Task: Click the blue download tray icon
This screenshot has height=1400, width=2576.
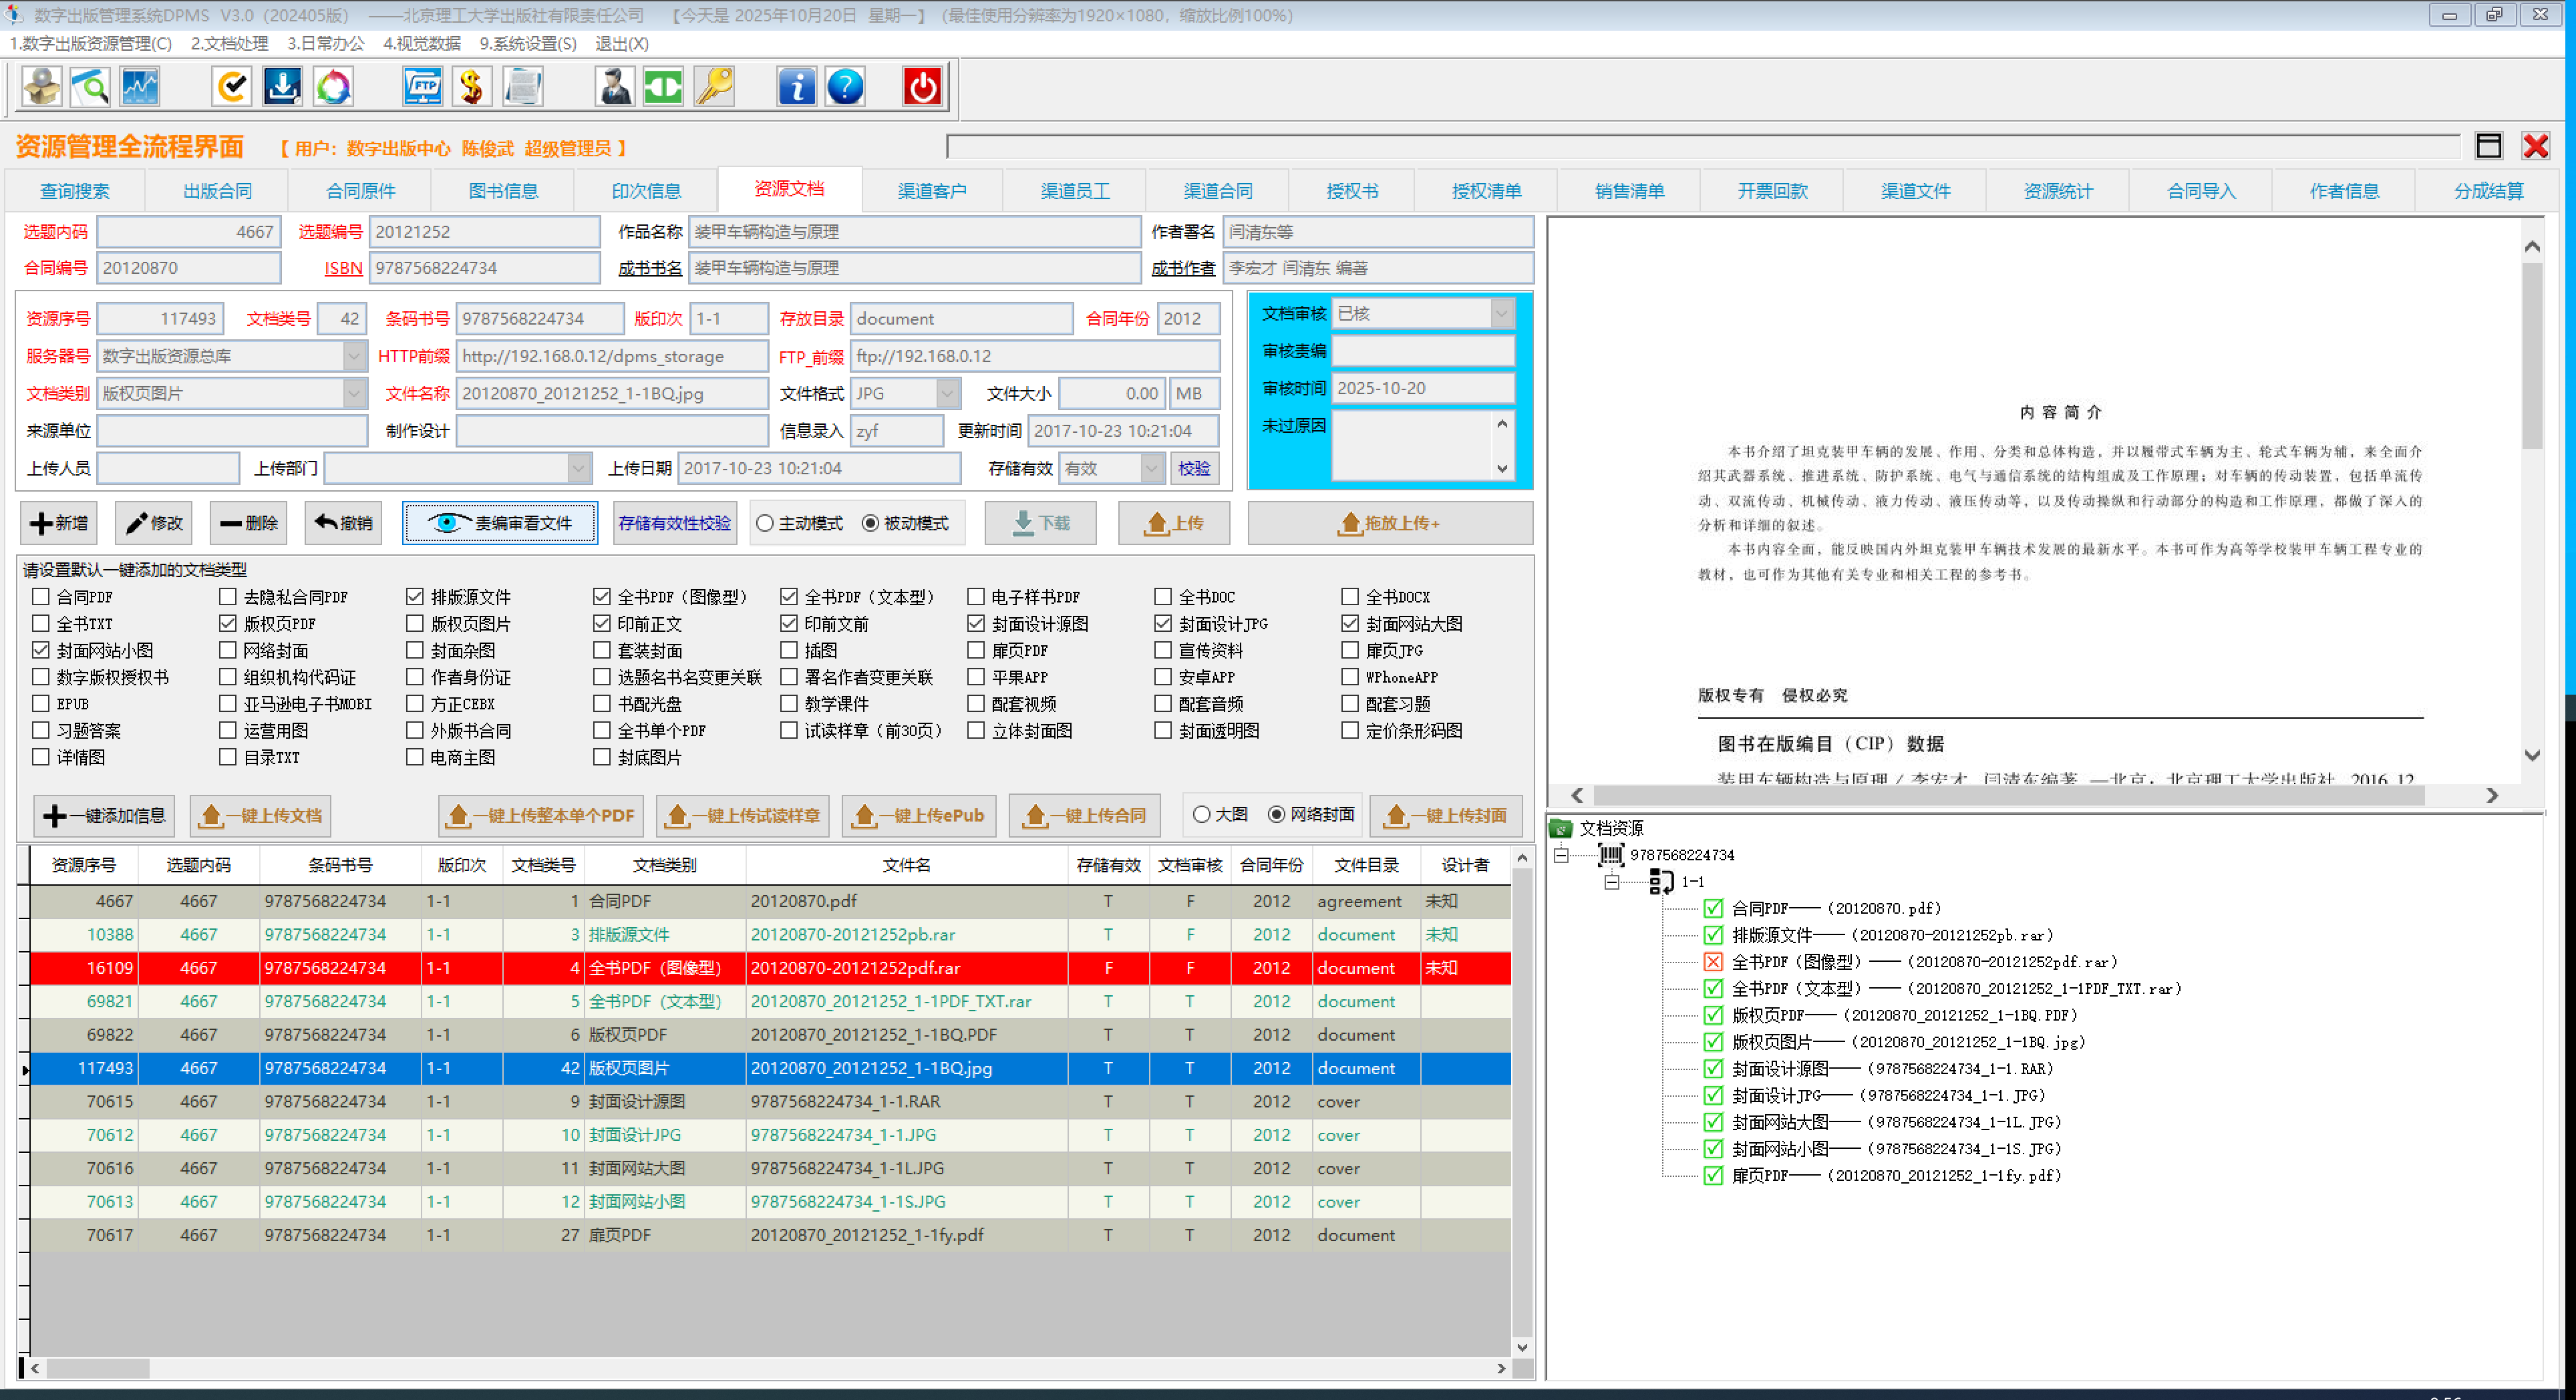Action: [283, 87]
